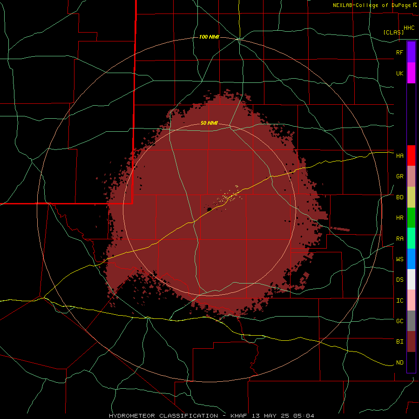Click the HR legend label

coord(399,218)
